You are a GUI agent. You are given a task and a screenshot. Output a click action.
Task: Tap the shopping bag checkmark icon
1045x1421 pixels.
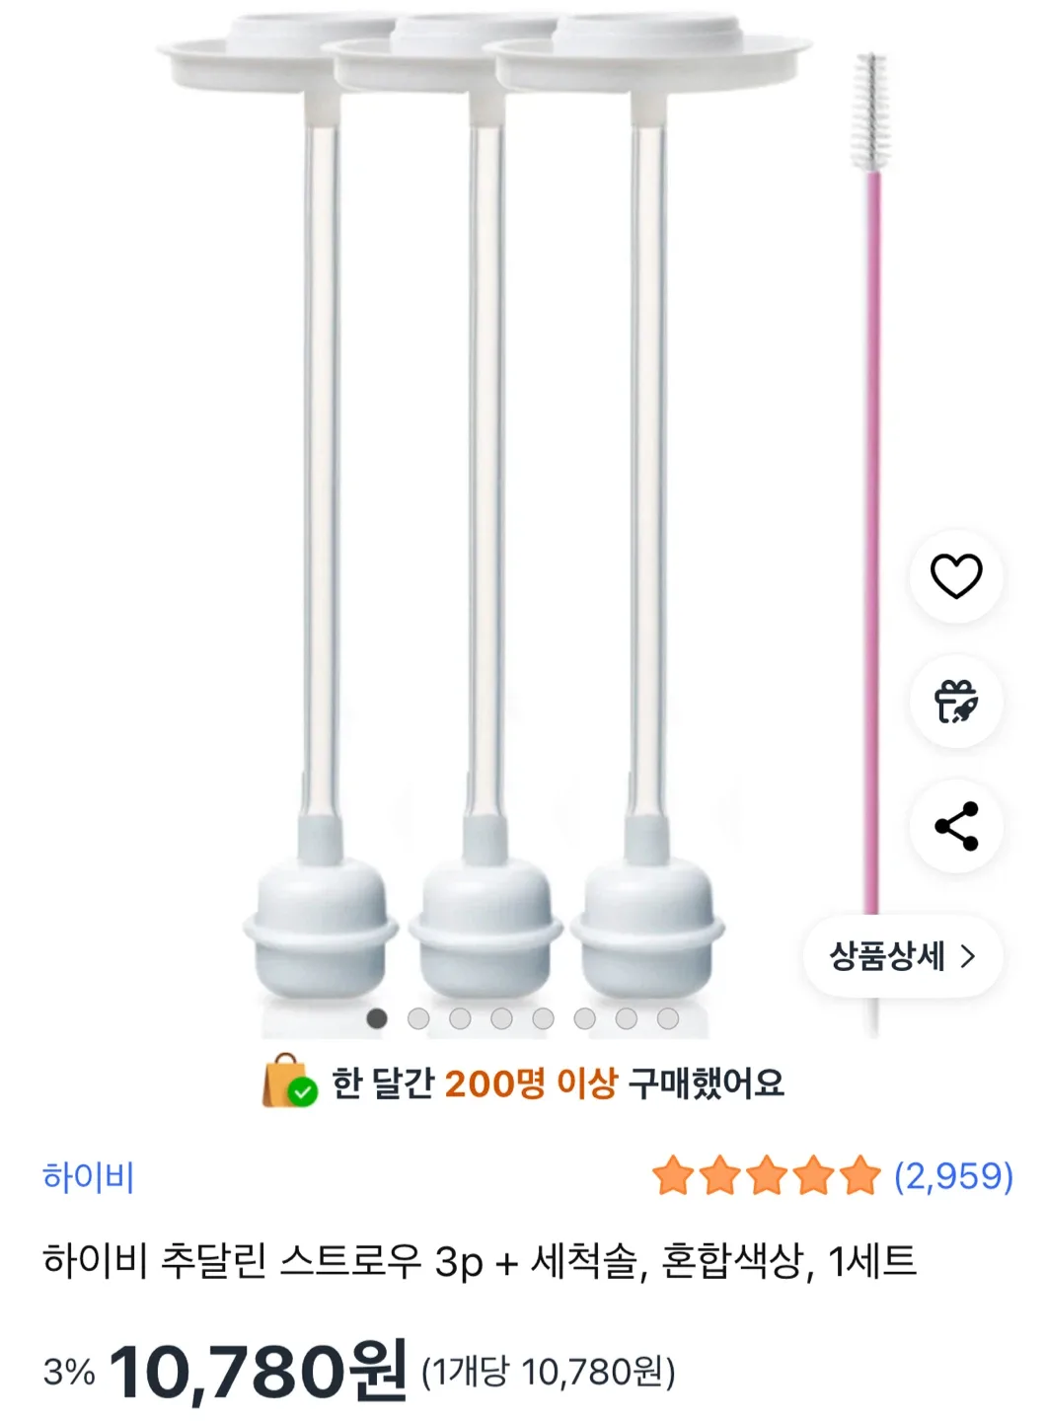tap(289, 1082)
